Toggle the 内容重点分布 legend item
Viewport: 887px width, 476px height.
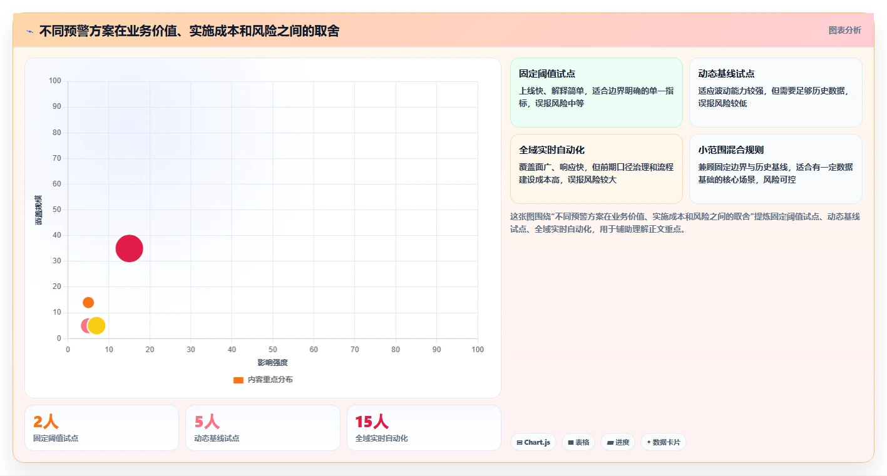[x=263, y=380]
